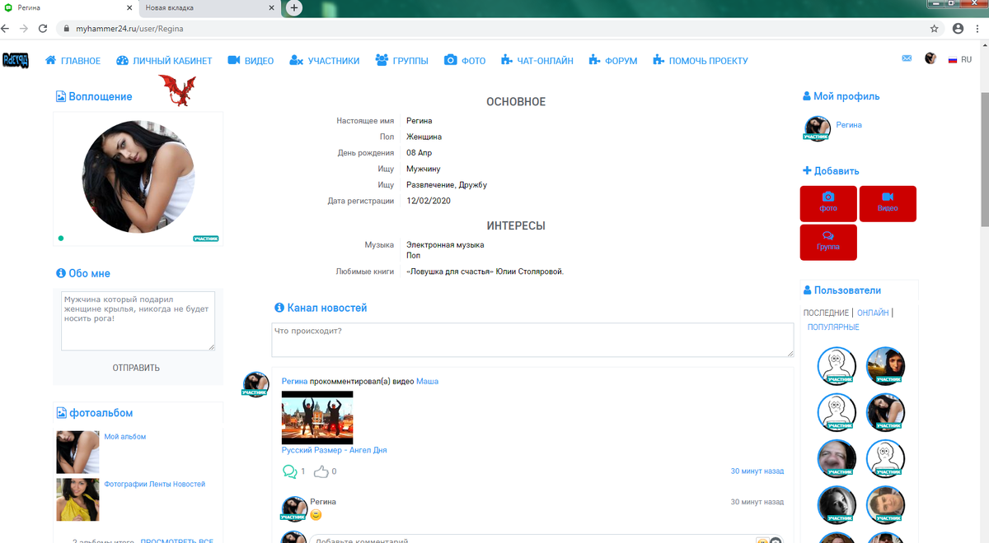
Task: Open the Регина link in the news post header
Action: tap(294, 381)
